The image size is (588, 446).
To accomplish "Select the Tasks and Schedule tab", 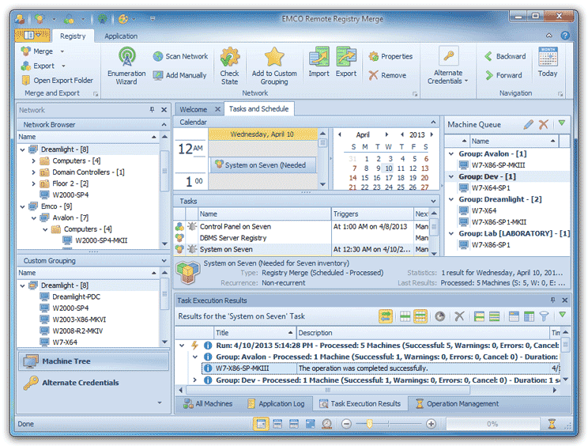I will [258, 109].
